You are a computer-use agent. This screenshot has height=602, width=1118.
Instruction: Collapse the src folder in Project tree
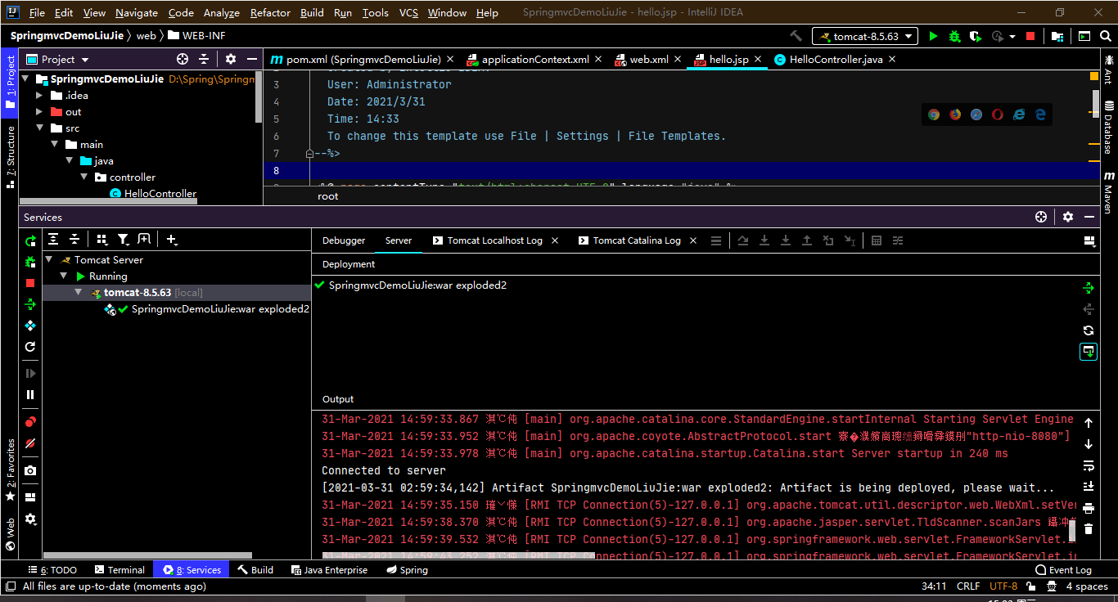pyautogui.click(x=39, y=128)
